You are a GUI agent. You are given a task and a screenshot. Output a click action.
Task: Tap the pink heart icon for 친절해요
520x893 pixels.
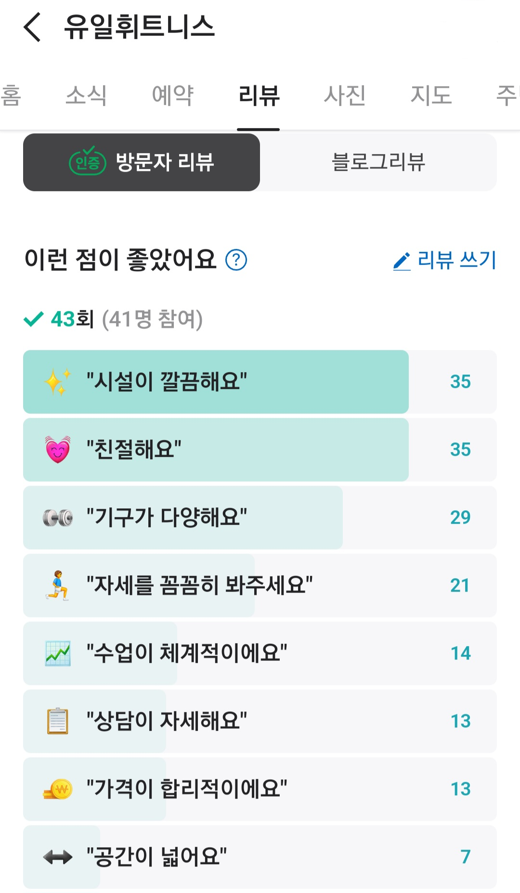click(57, 450)
